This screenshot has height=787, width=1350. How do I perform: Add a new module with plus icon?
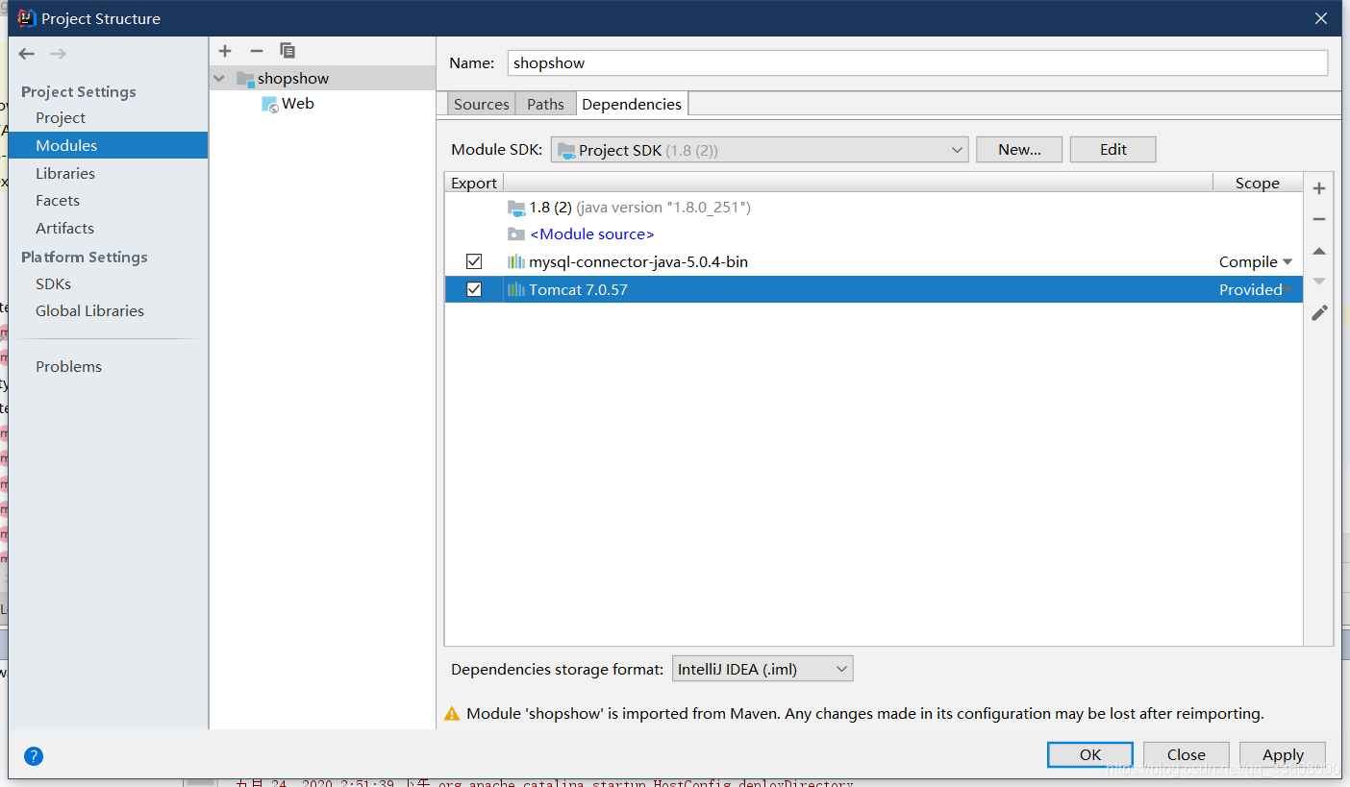(225, 51)
